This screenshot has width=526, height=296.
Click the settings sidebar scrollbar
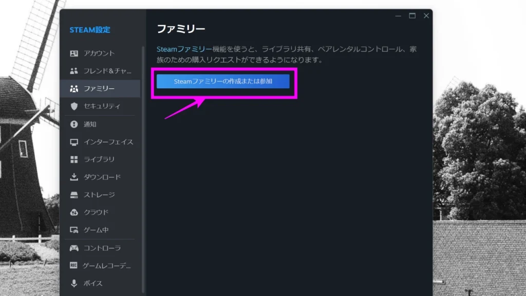[x=143, y=170]
